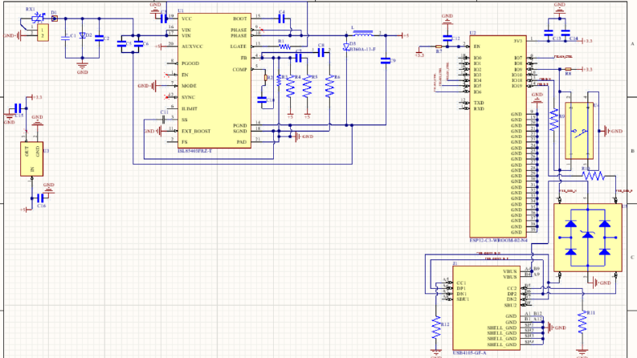637x358 pixels.
Task: Select capacitor C12 near the EN pin
Action: click(447, 39)
